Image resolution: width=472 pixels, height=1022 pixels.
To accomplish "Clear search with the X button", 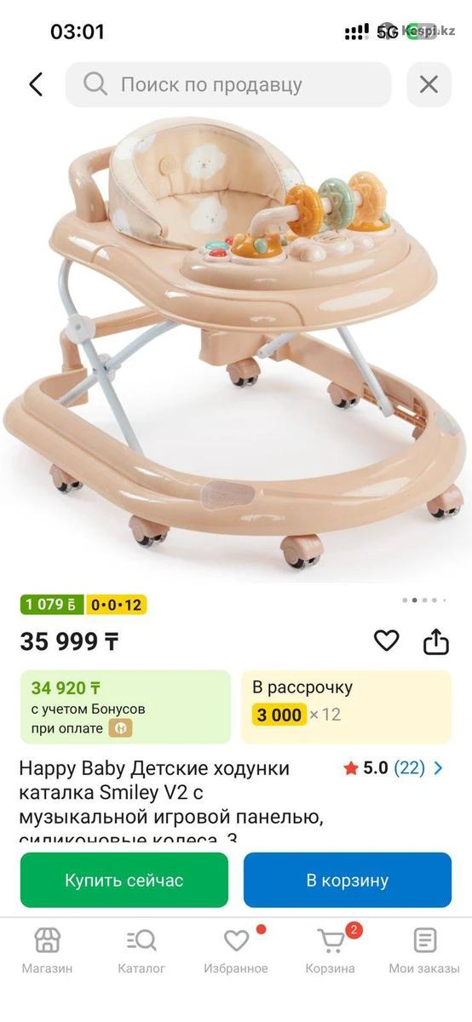I will [429, 84].
